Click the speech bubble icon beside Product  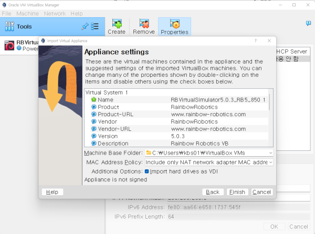click(x=93, y=107)
